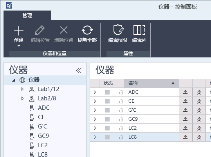Image resolution: width=211 pixels, height=157 pixels.
Task: Collapse the 仪器 navigation panel with double chevron
Action: click(x=79, y=70)
